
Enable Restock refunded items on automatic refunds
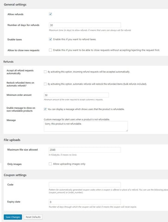45,84
